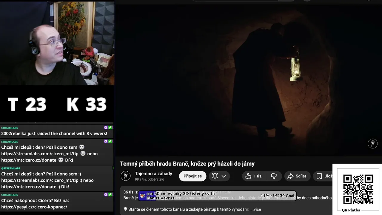Expand description with ...více
This screenshot has width=382, height=215.
click(x=256, y=209)
